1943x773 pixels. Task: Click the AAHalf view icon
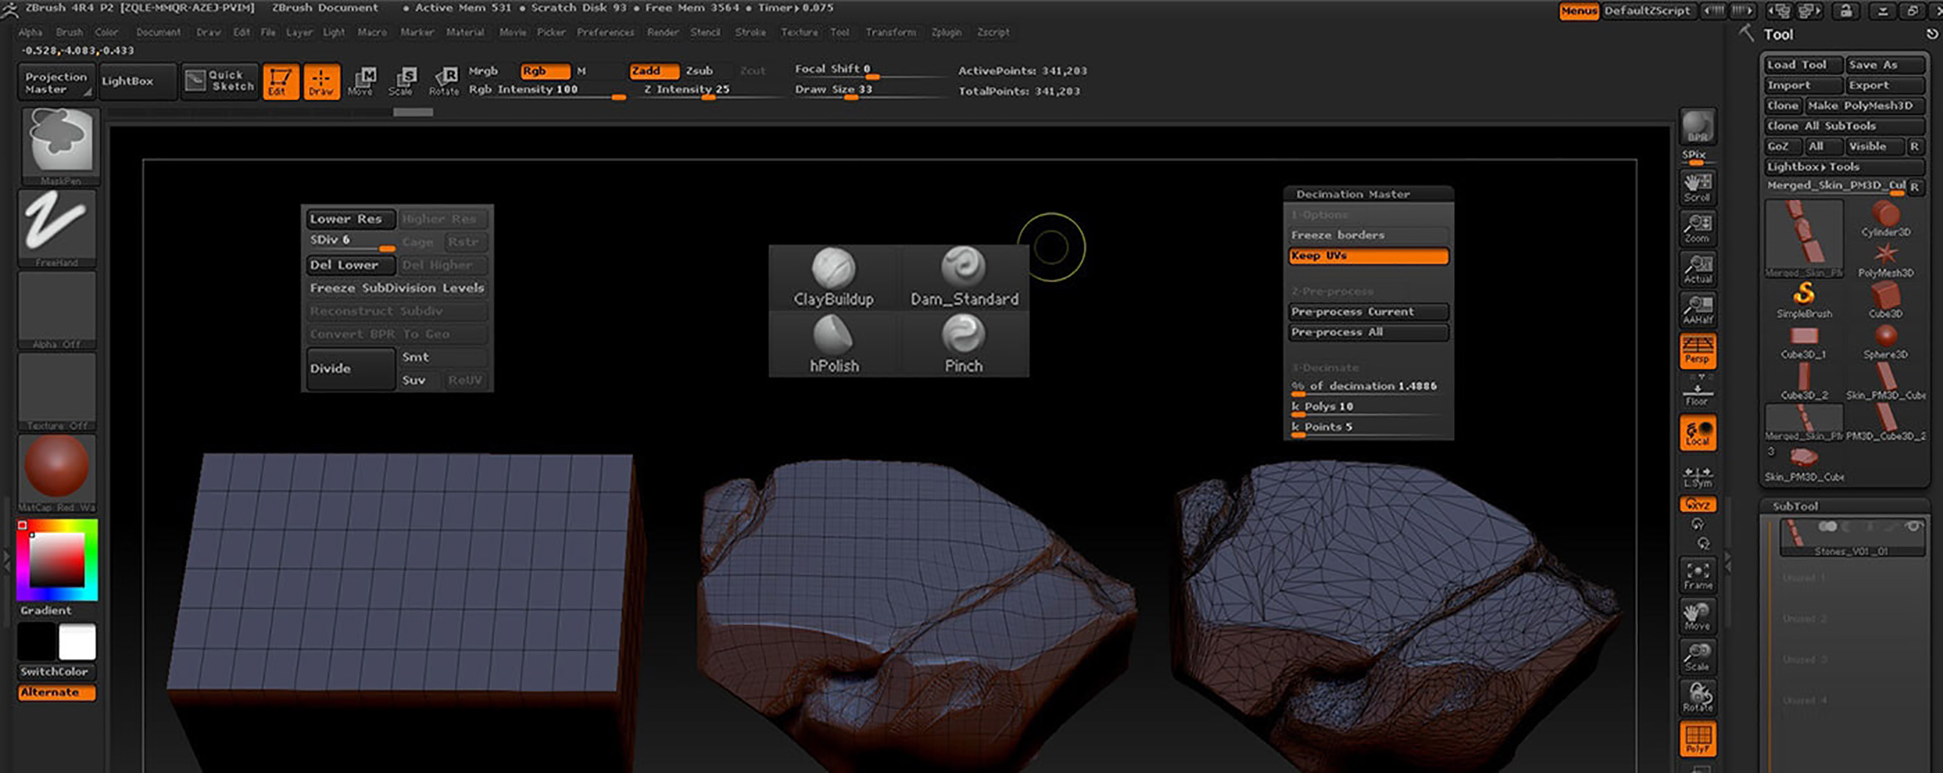1697,310
